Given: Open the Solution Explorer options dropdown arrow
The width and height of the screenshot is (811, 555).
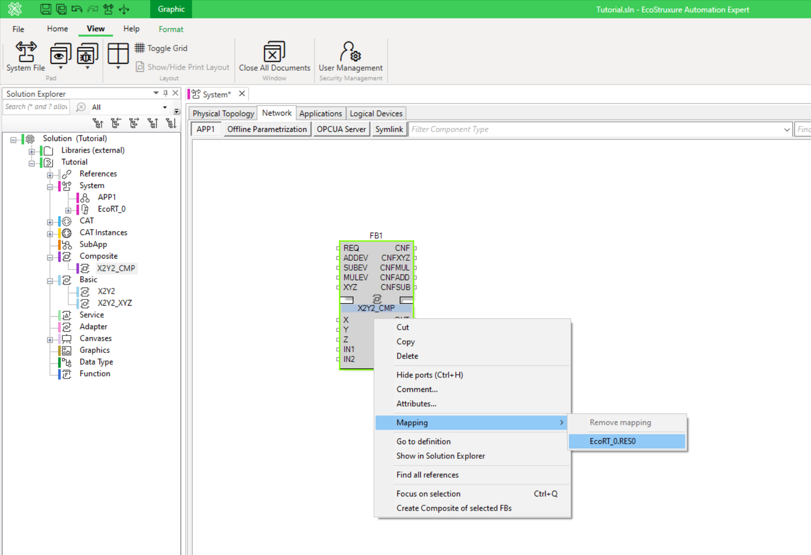Looking at the screenshot, I should (x=156, y=93).
